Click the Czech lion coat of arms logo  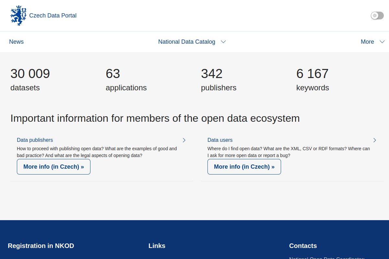click(x=18, y=16)
